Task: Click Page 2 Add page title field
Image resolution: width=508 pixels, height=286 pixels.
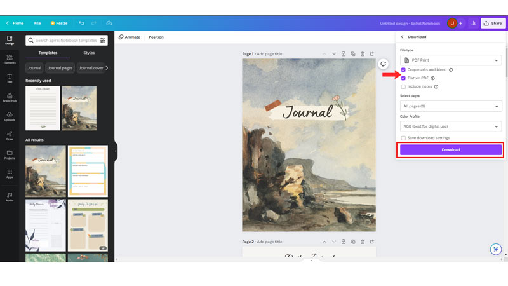Action: 269,242
